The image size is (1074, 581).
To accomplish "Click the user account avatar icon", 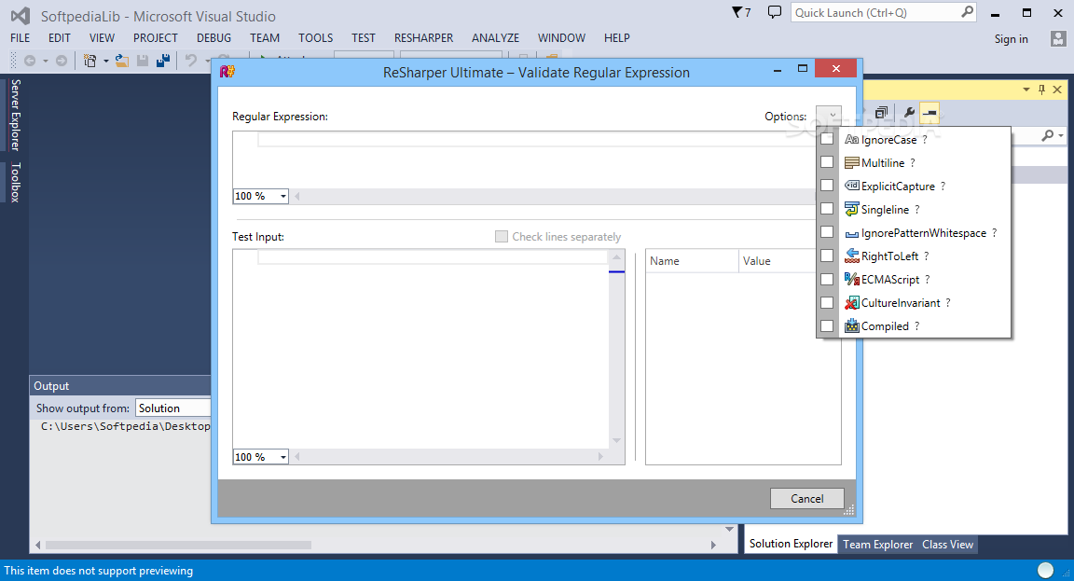I will [1058, 38].
